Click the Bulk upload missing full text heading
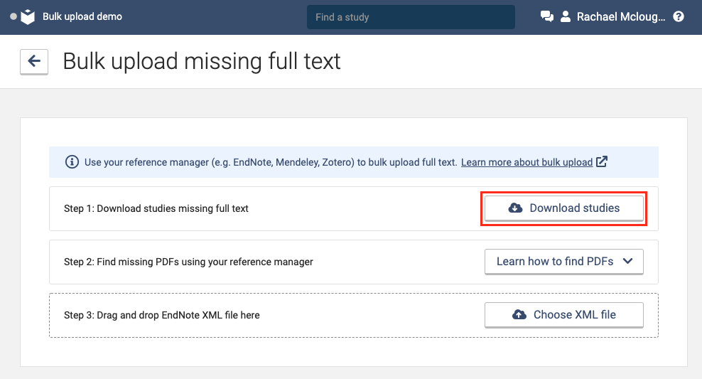Screen dimensions: 702x379 coord(202,61)
